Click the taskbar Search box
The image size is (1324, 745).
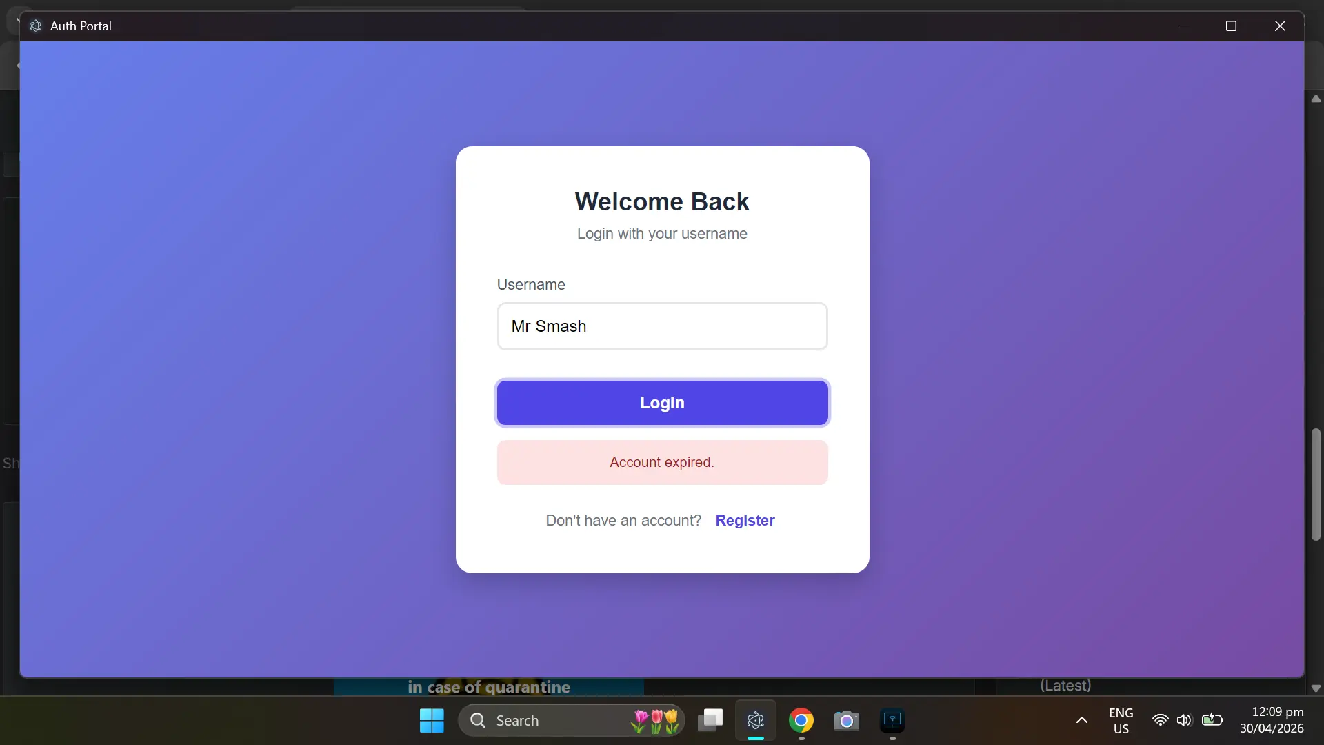pyautogui.click(x=571, y=721)
